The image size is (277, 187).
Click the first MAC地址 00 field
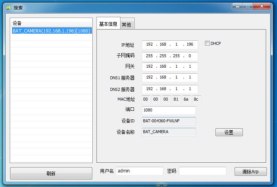pyautogui.click(x=146, y=99)
